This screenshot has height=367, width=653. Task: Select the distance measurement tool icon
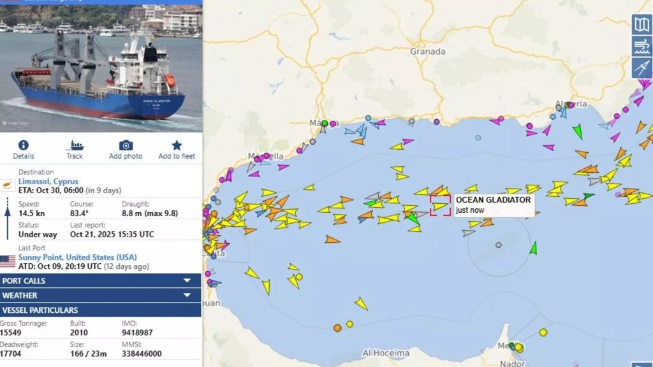click(x=642, y=68)
